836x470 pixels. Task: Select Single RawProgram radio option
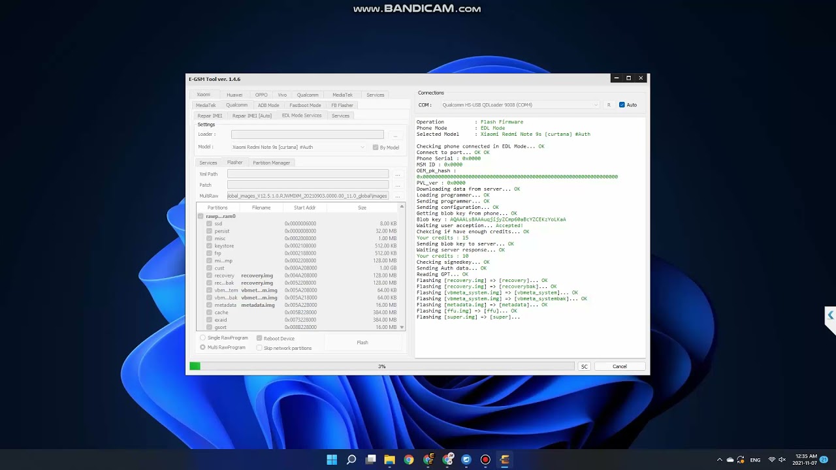coord(202,338)
